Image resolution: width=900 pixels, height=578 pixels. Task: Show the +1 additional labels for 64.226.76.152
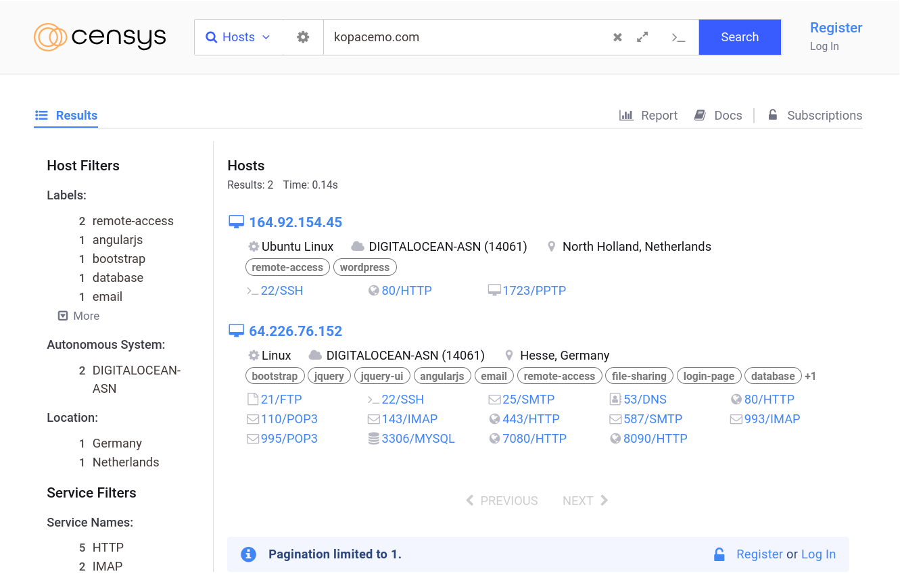pos(810,376)
